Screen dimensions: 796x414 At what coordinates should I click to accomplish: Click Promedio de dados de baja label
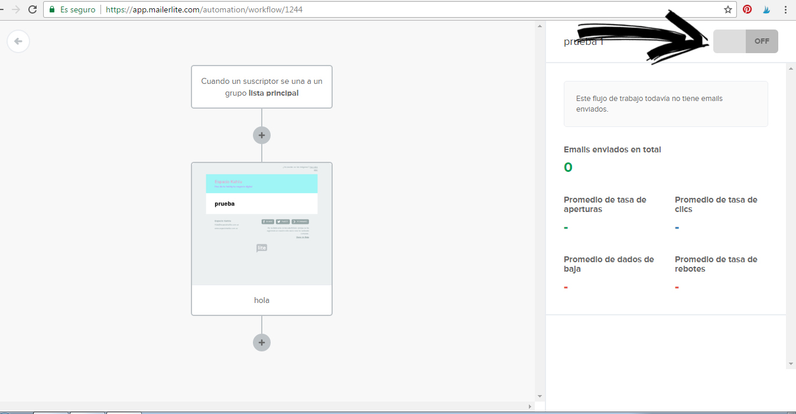coord(609,264)
